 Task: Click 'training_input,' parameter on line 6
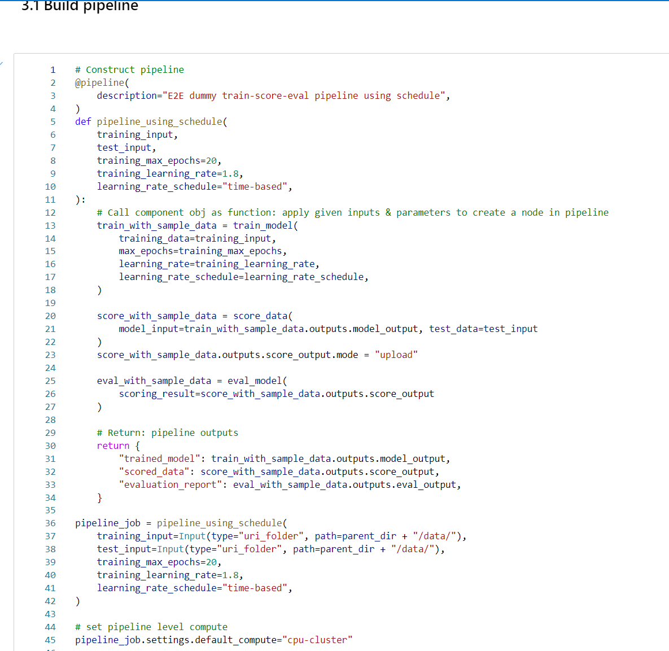click(x=137, y=135)
